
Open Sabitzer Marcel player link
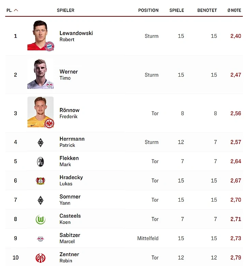click(x=70, y=238)
